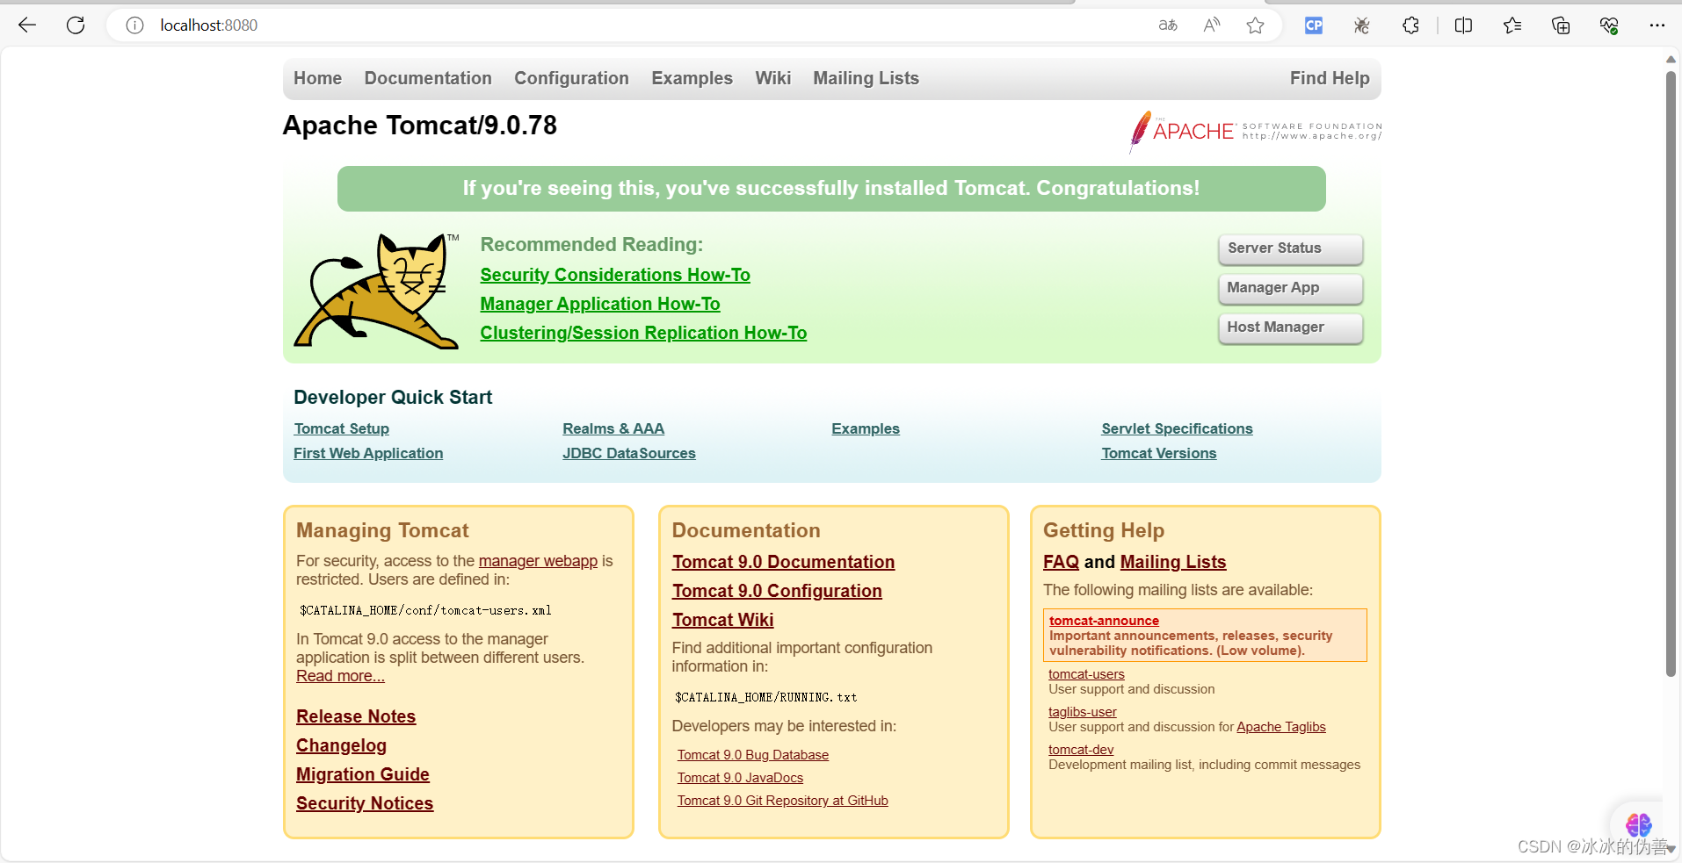
Task: Open Mailing Lists link in Getting Help
Action: pos(1173,562)
